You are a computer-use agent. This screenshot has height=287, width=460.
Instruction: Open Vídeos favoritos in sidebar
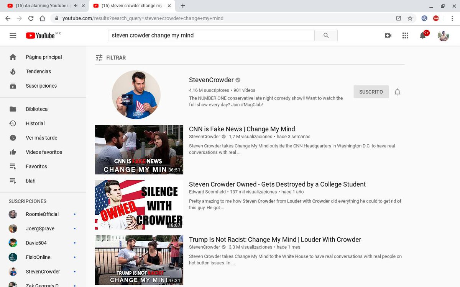click(x=43, y=152)
